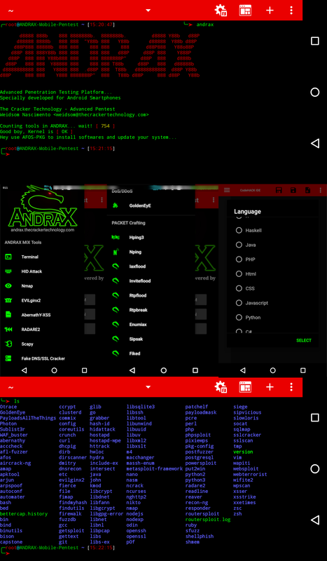
Task: Click the tools count value 754
Action: pyautogui.click(x=106, y=126)
